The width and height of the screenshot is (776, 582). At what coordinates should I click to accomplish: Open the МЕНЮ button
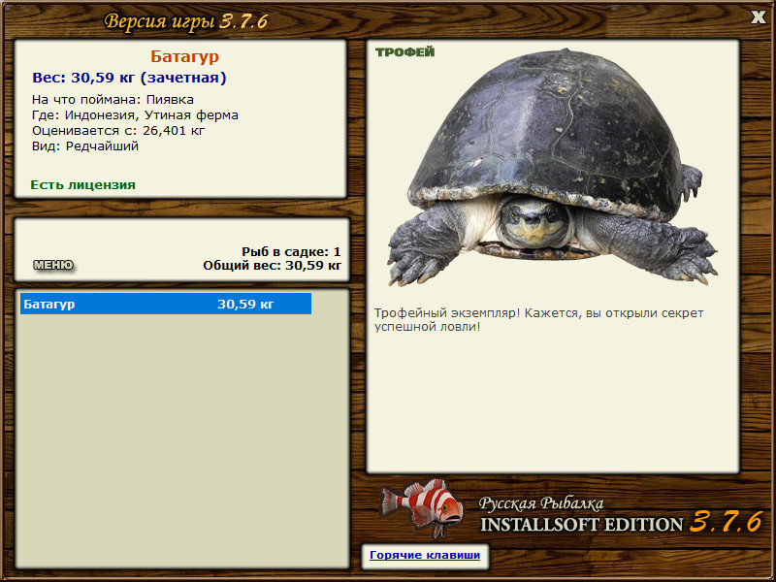click(53, 265)
